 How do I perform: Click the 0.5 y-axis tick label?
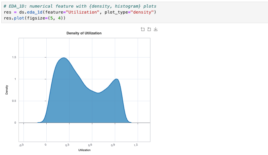[14, 101]
